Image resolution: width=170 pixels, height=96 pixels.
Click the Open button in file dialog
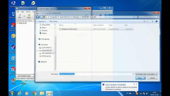point(140,78)
